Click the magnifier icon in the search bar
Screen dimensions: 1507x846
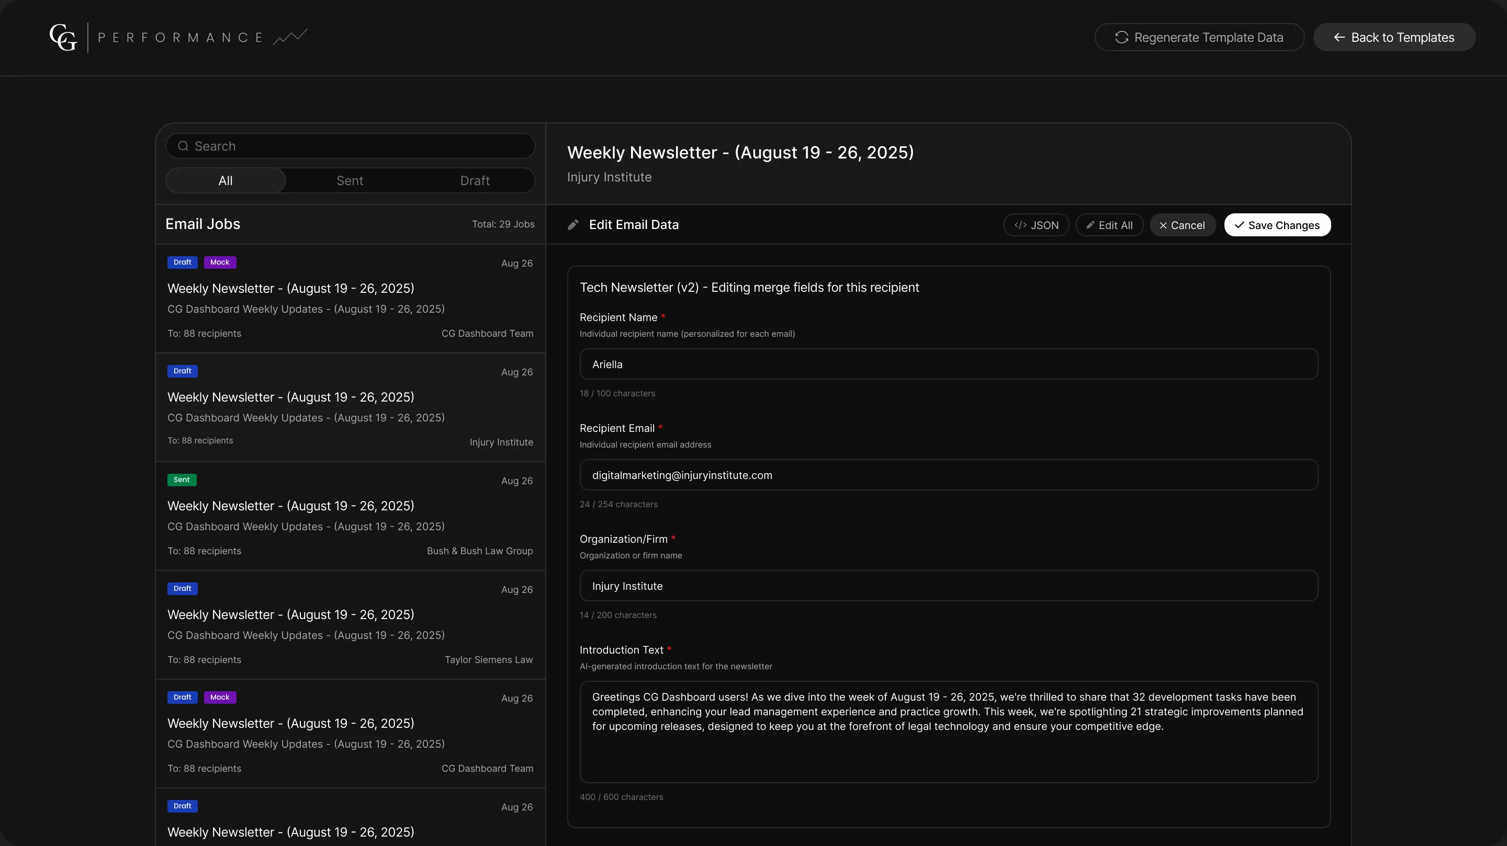183,146
